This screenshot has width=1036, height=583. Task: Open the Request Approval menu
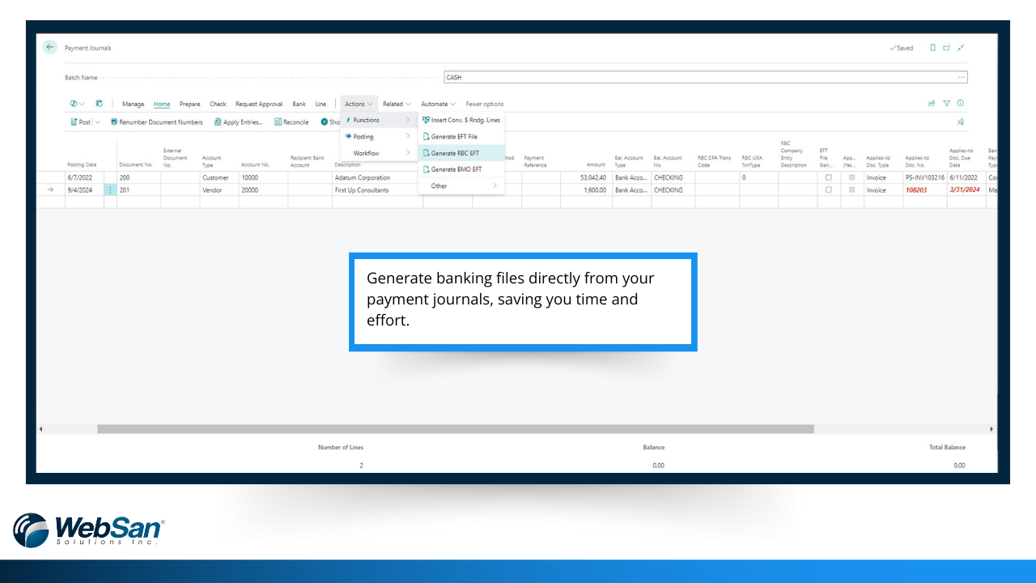point(259,104)
